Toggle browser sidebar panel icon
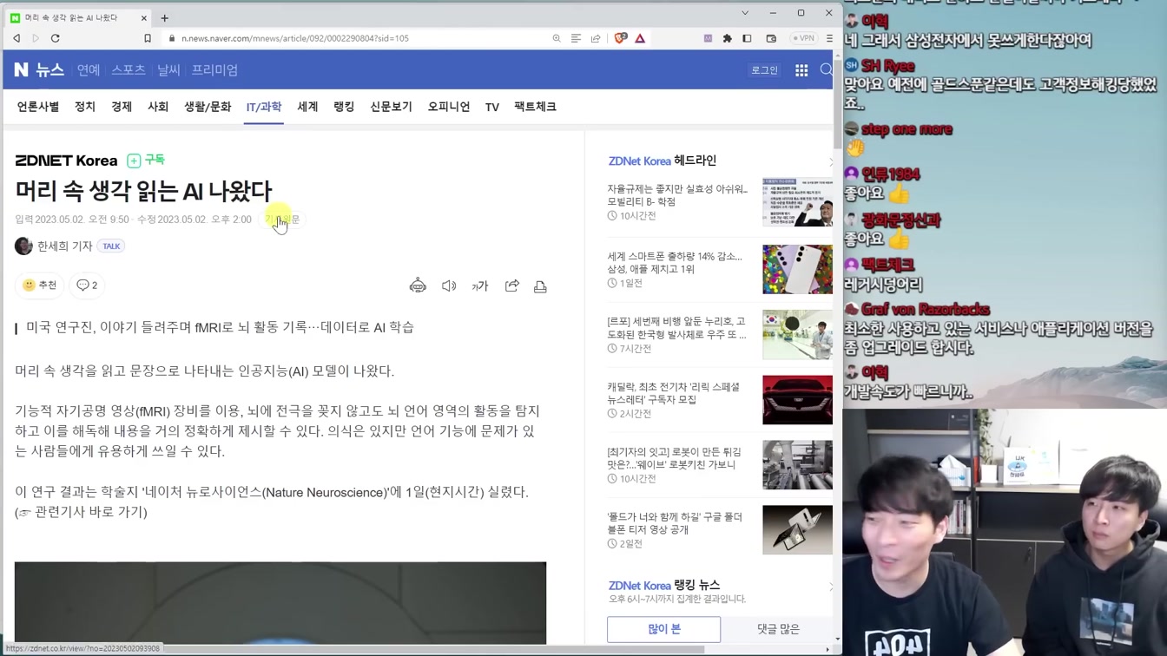Viewport: 1167px width, 656px height. (x=747, y=38)
